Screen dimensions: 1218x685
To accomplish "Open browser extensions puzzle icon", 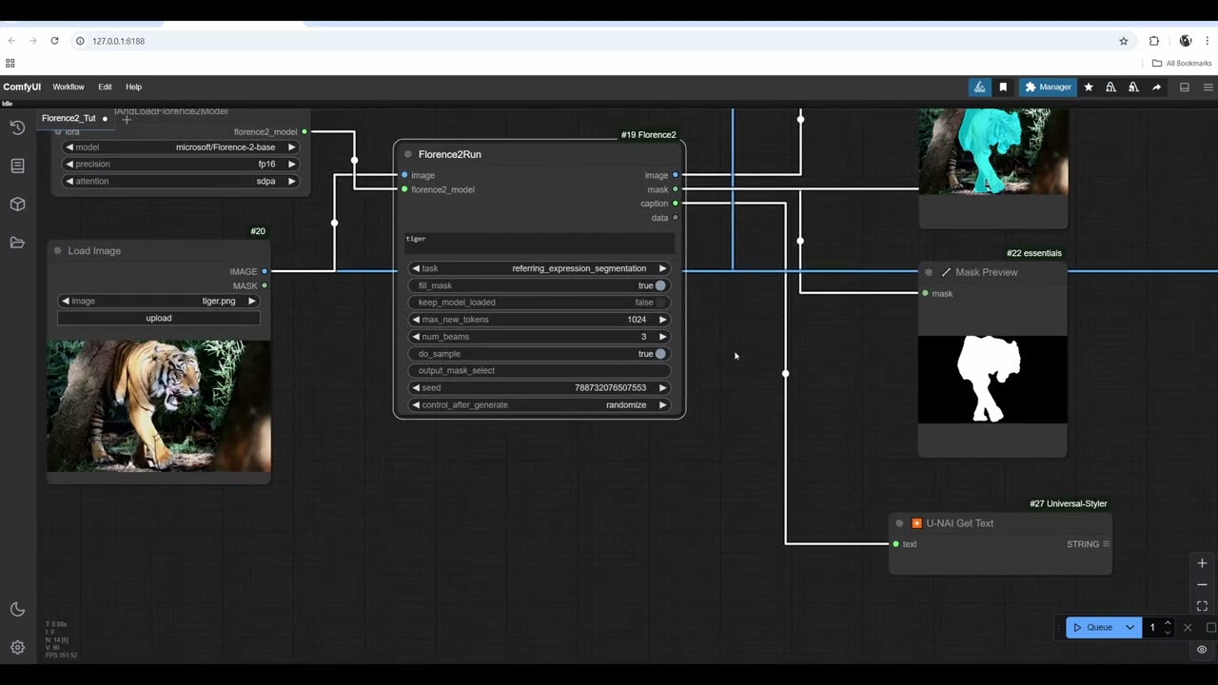I will click(1154, 41).
